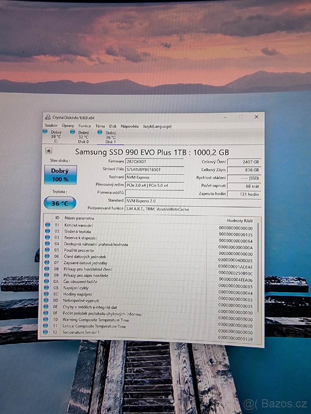Click the Celkový Zápis value 836 GB
The height and width of the screenshot is (414, 311).
coord(244,170)
